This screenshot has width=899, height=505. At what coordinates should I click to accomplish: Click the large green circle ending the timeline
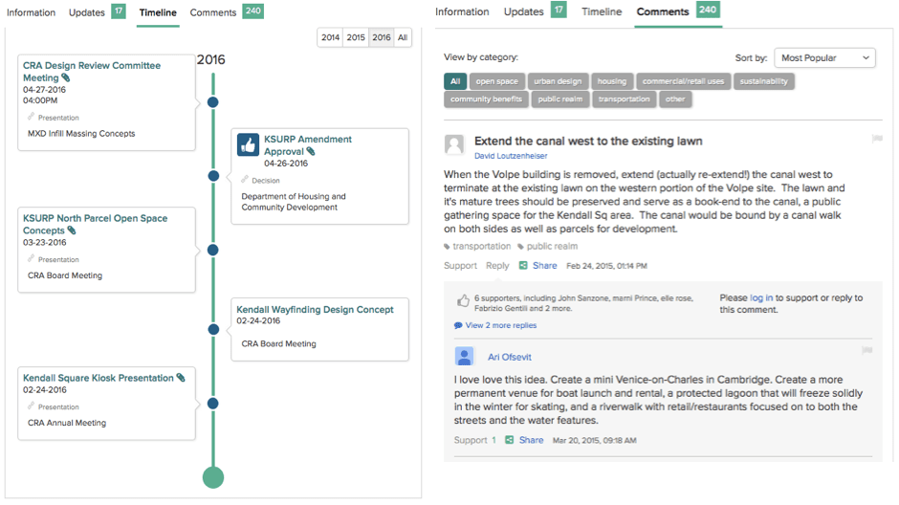(213, 477)
